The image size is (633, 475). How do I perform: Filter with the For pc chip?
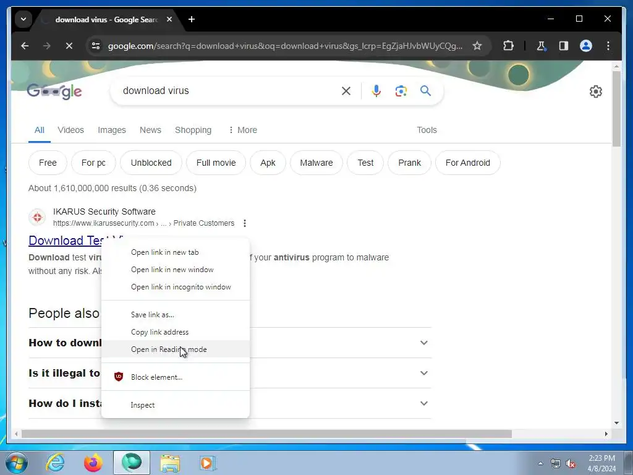pyautogui.click(x=93, y=163)
